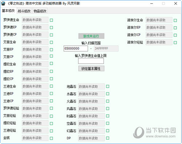Toggle the 罗伊德EP lock checkbox

[51, 28]
